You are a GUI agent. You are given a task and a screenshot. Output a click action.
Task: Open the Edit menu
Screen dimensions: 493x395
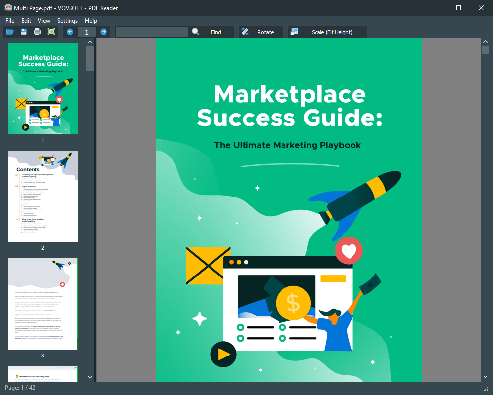(x=26, y=21)
